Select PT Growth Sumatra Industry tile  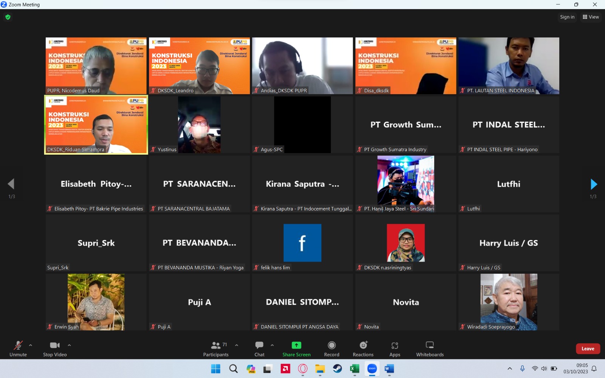[x=406, y=125]
